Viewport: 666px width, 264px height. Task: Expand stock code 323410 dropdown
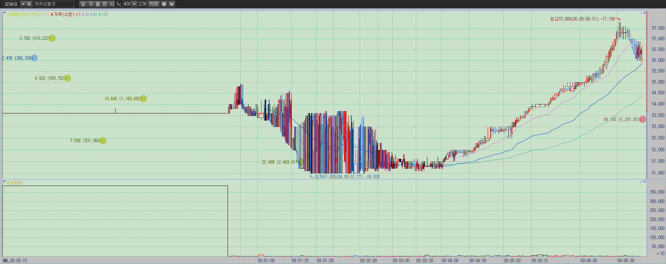(x=23, y=4)
